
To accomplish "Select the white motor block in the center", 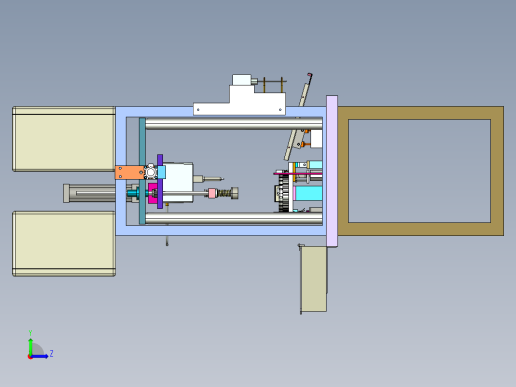I will click(x=178, y=182).
